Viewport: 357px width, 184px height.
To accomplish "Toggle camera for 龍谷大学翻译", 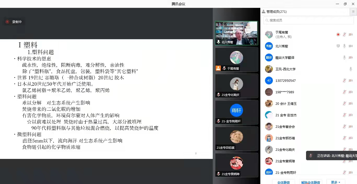I will pos(351,57).
